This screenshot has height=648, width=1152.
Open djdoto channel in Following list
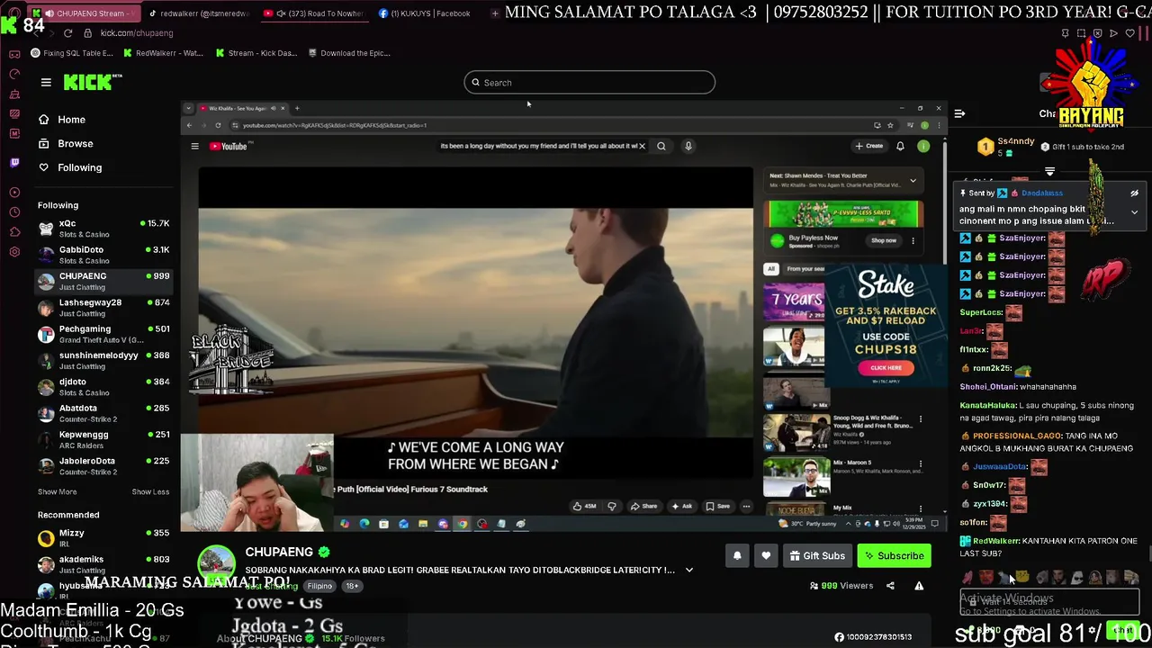click(103, 387)
